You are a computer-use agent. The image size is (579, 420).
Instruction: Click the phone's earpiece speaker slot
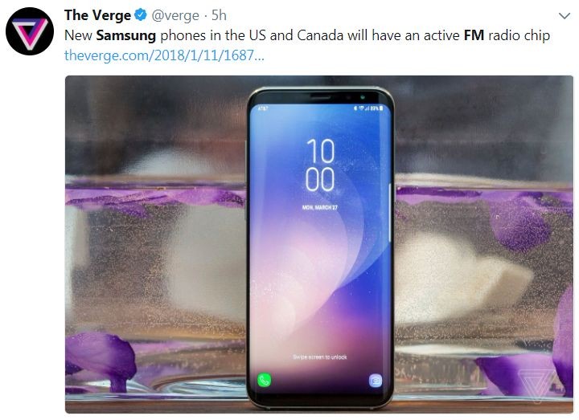[x=320, y=96]
